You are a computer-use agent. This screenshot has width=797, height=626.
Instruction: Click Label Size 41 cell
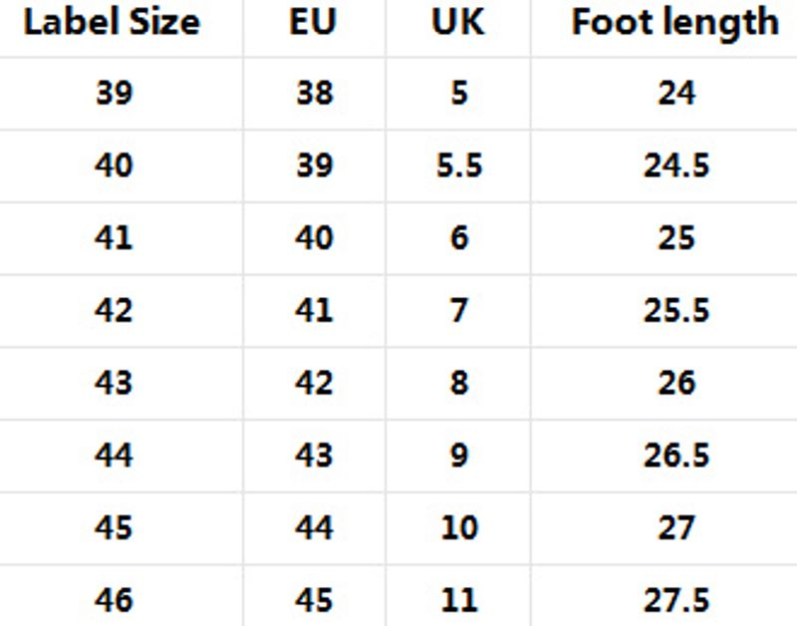pos(114,238)
